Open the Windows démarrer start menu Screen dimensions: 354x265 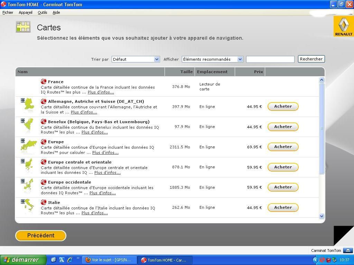(x=23, y=260)
